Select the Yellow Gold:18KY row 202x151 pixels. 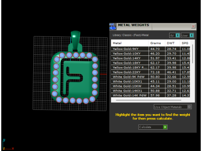[x=151, y=63]
